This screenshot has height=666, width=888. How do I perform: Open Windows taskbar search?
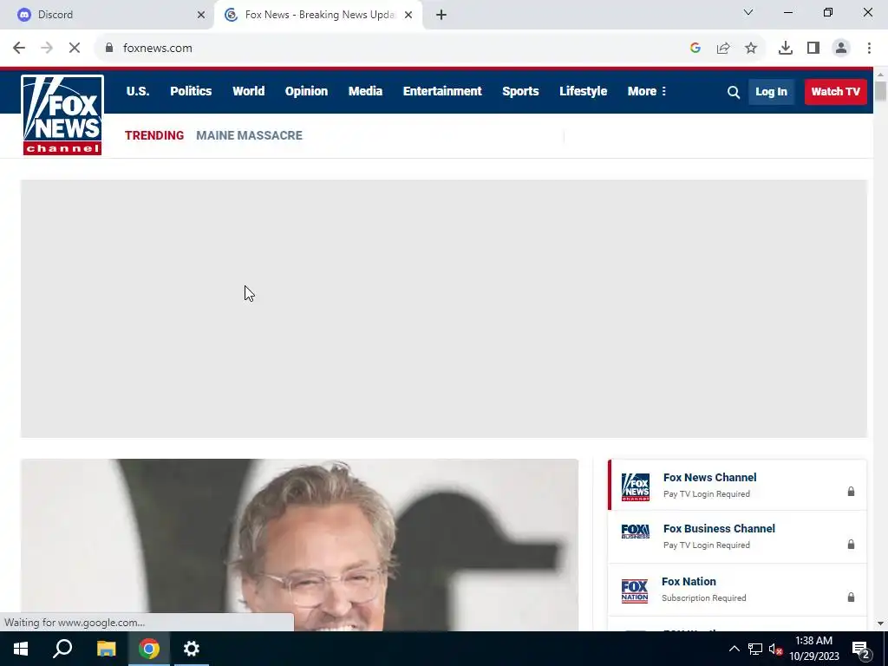62,649
